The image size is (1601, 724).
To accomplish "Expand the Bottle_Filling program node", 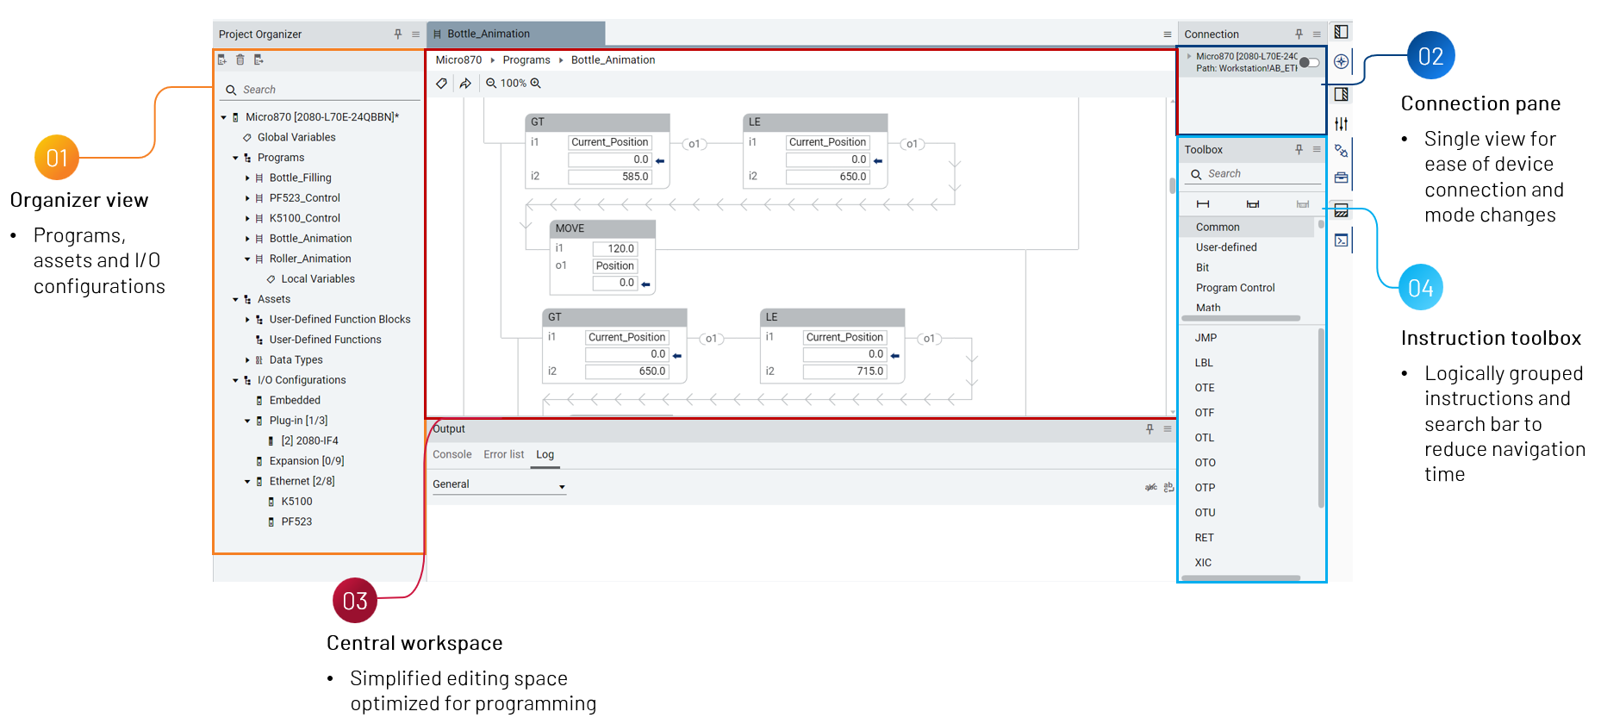I will [247, 178].
